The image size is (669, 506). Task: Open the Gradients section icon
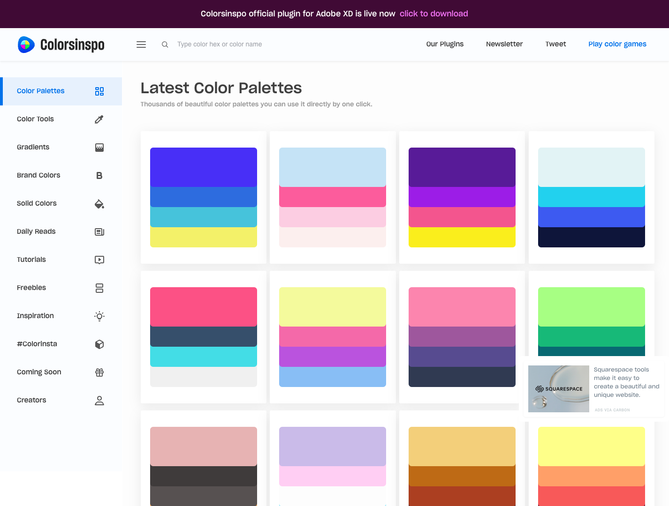coord(99,147)
